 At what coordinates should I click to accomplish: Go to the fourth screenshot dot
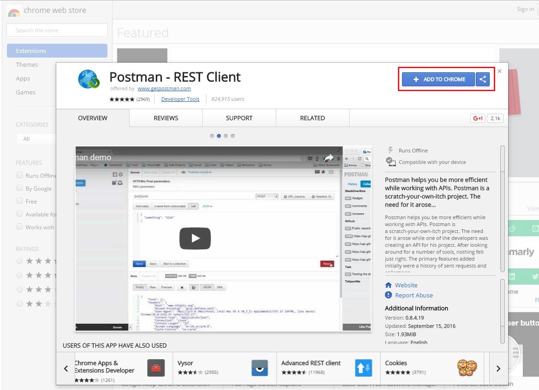(x=233, y=136)
